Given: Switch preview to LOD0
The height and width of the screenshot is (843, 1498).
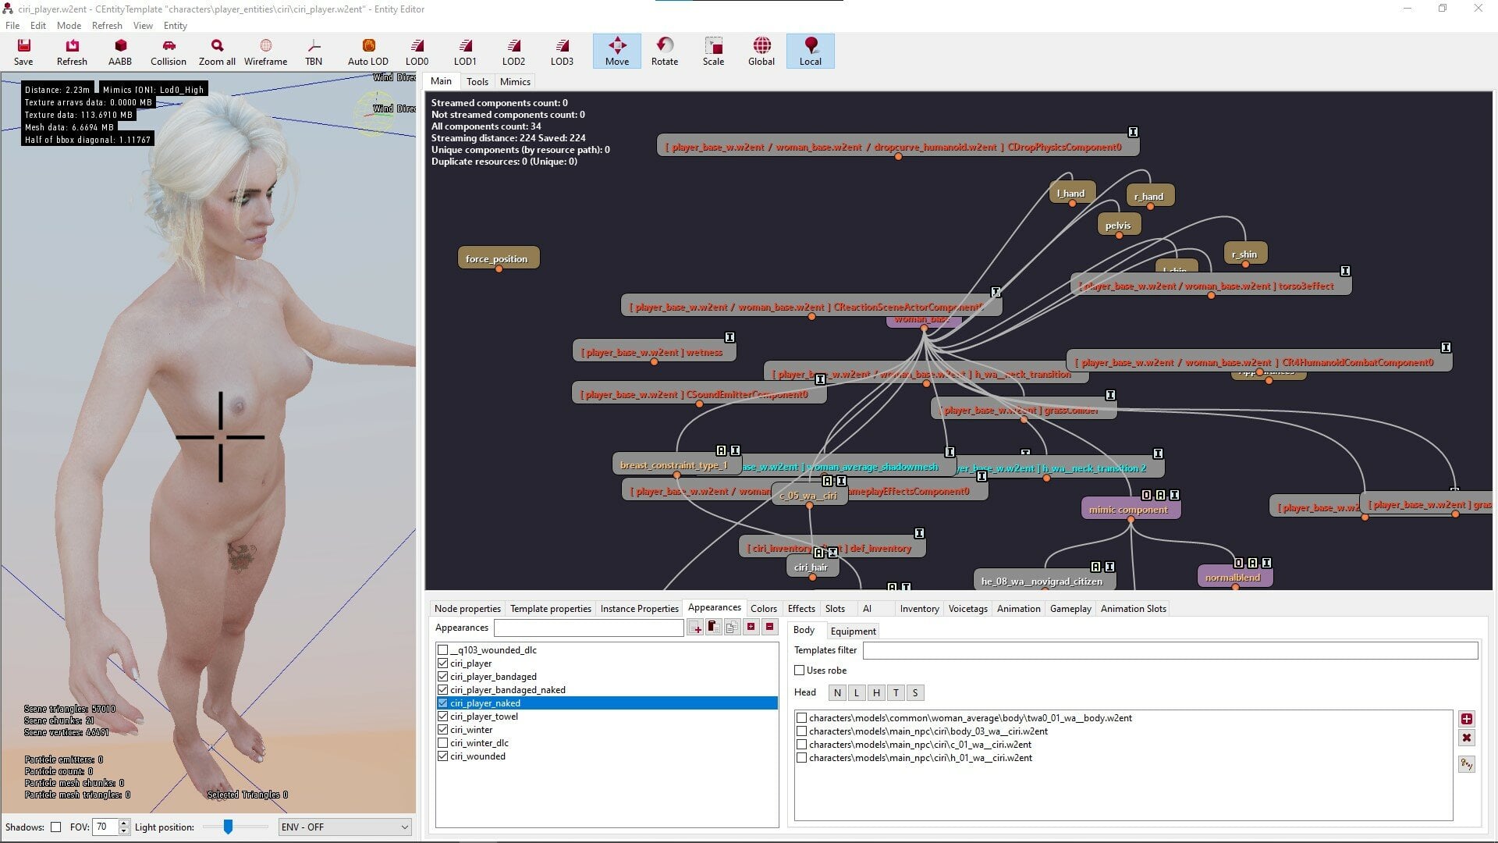Looking at the screenshot, I should point(417,52).
